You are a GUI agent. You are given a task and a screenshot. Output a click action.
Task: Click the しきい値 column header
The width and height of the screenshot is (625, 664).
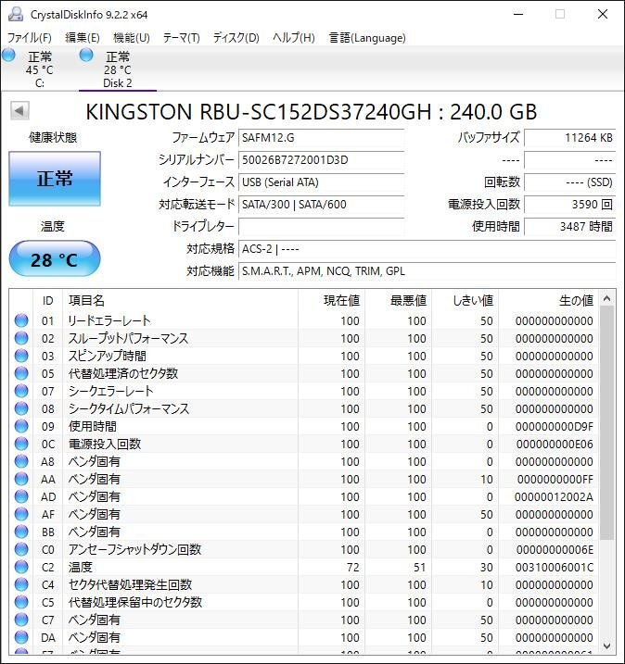(466, 300)
